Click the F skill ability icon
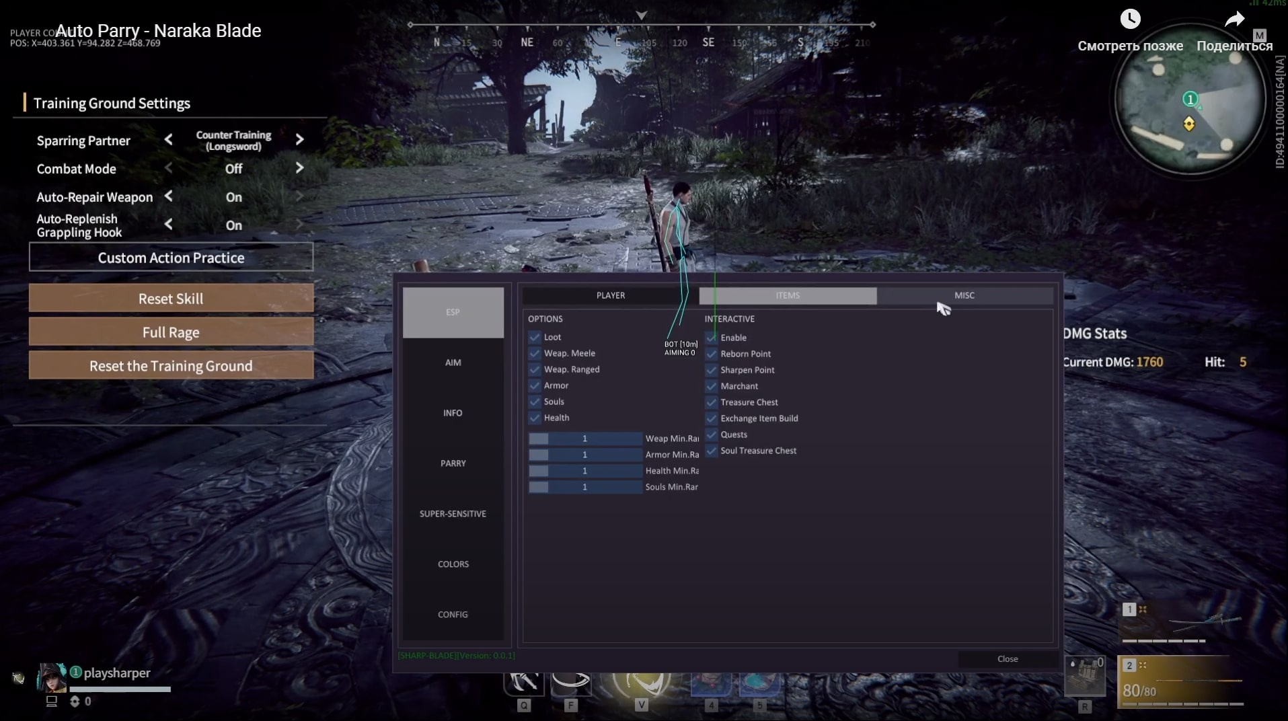Image resolution: width=1288 pixels, height=721 pixels. [570, 682]
